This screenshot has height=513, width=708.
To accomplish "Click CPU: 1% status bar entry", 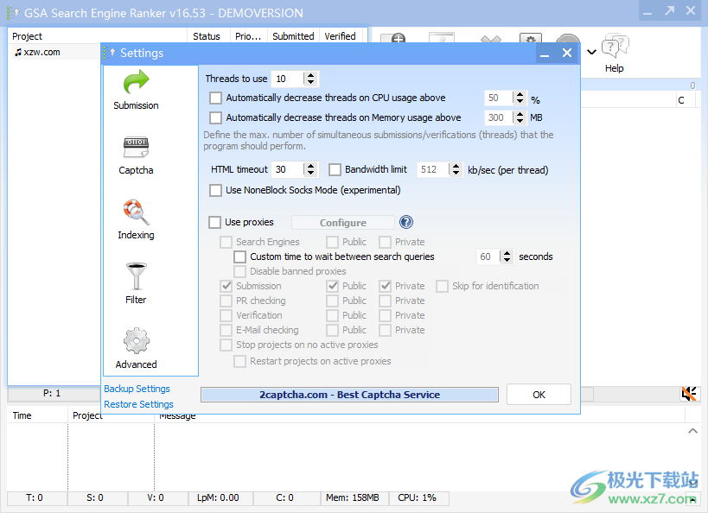I will click(418, 497).
